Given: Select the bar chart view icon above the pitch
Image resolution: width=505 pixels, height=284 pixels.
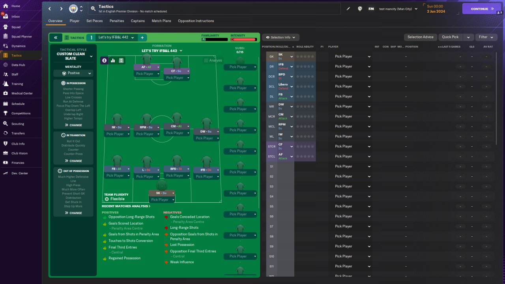Looking at the screenshot, I should 113,60.
